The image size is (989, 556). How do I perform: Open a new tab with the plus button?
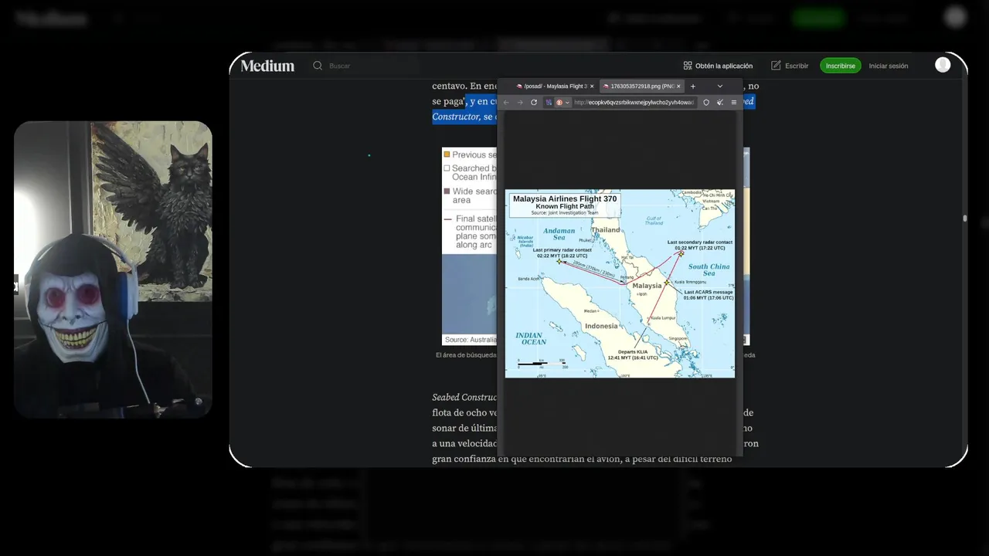(693, 86)
